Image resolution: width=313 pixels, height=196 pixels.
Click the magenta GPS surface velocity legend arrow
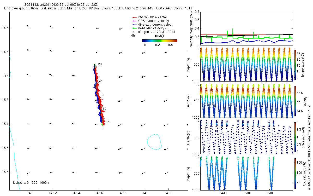(x=134, y=21)
